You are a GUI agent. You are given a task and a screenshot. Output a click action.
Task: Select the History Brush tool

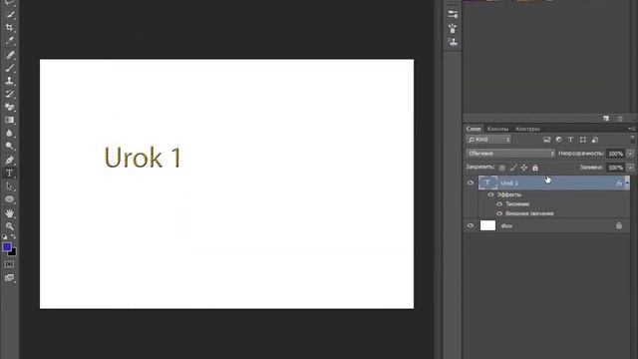coord(10,94)
